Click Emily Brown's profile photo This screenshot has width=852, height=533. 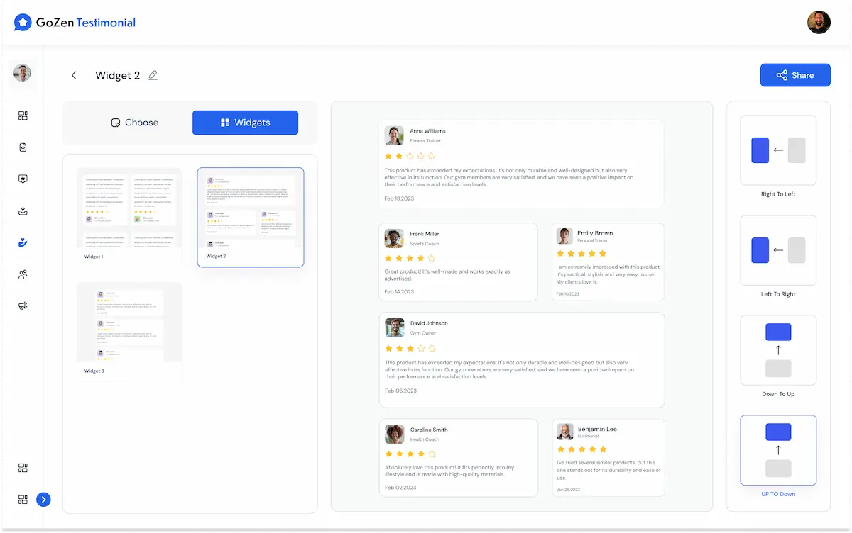[x=564, y=236]
